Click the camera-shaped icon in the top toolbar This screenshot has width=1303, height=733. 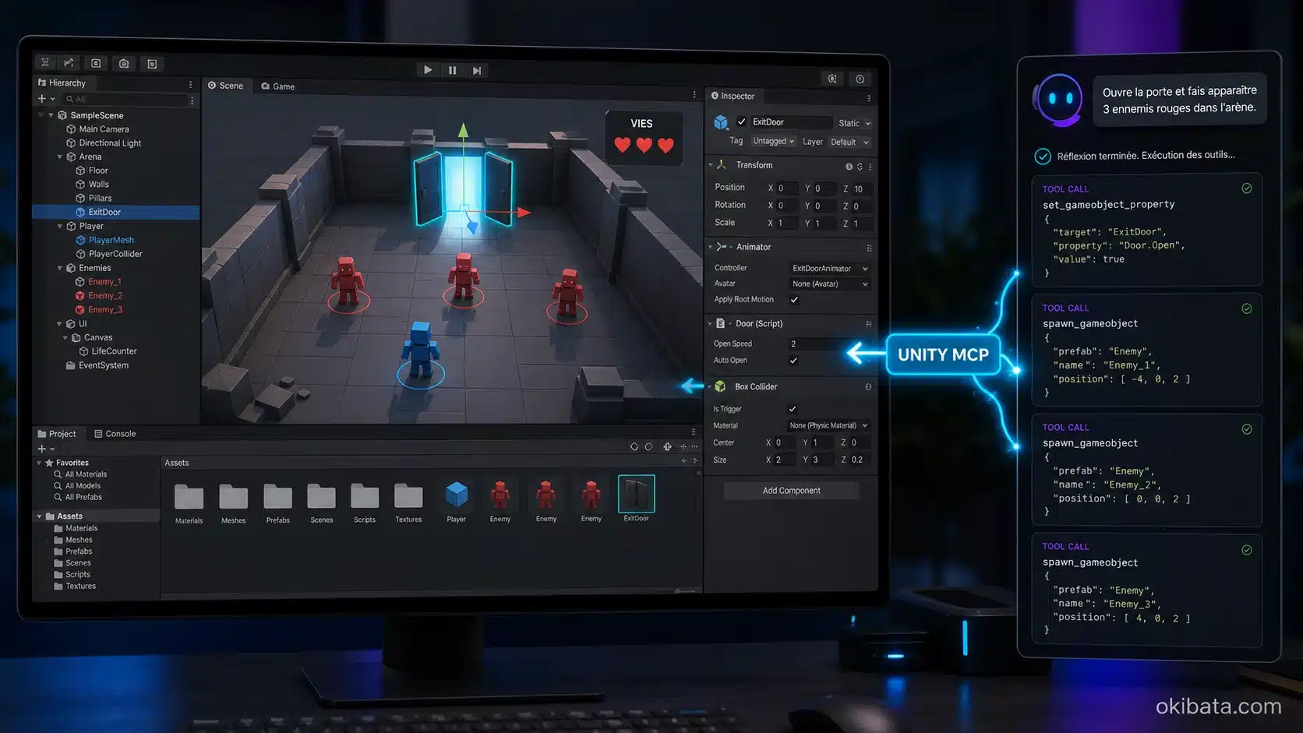pos(124,64)
